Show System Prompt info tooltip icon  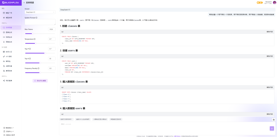point(36,18)
